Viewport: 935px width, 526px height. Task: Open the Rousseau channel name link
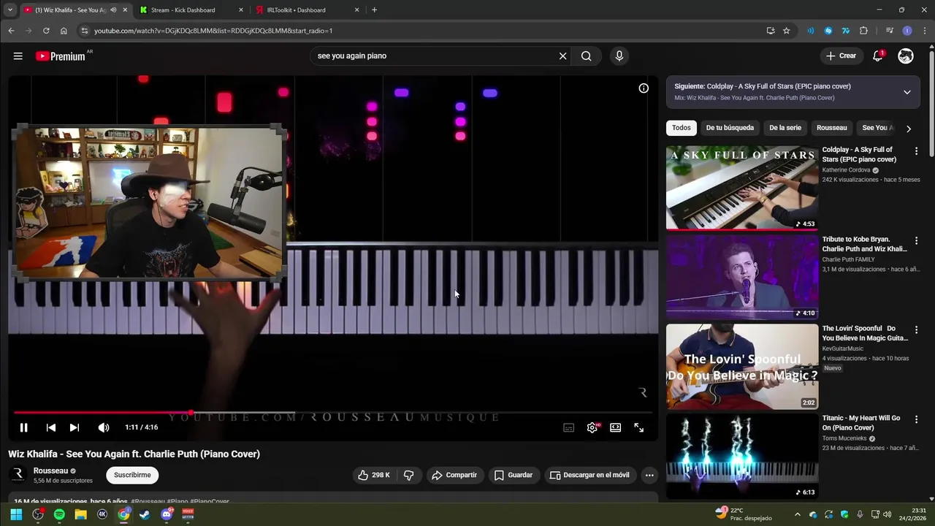click(x=50, y=471)
